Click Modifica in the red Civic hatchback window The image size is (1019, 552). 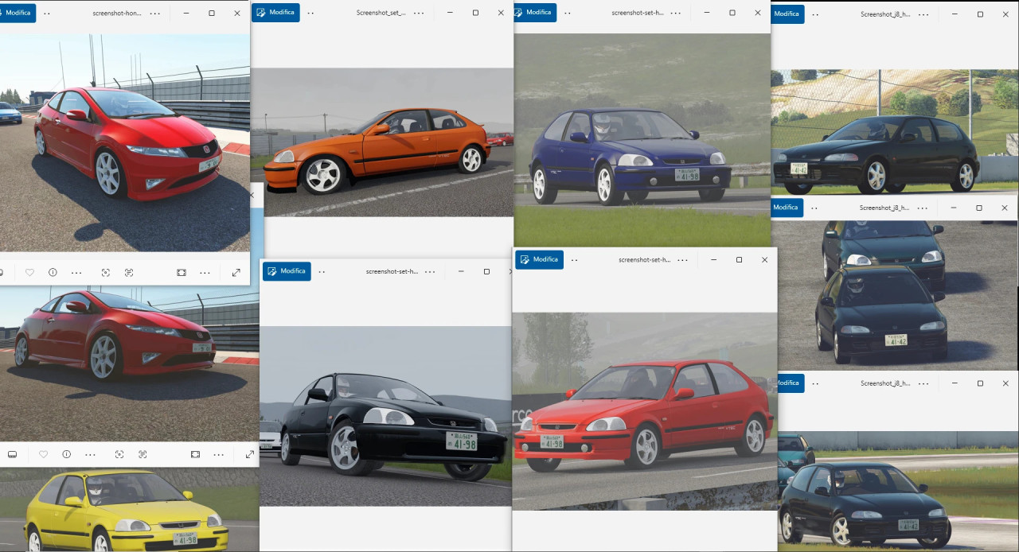pos(540,259)
